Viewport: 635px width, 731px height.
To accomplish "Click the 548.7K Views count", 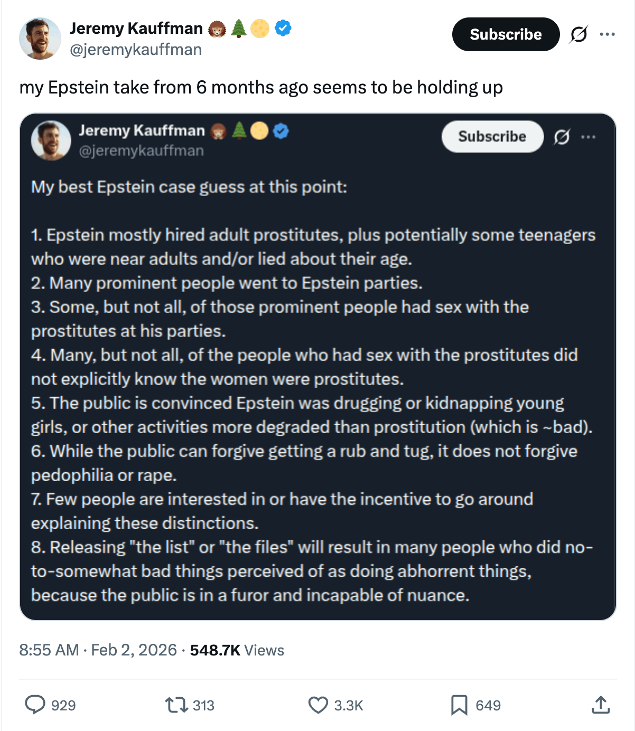I will (237, 650).
